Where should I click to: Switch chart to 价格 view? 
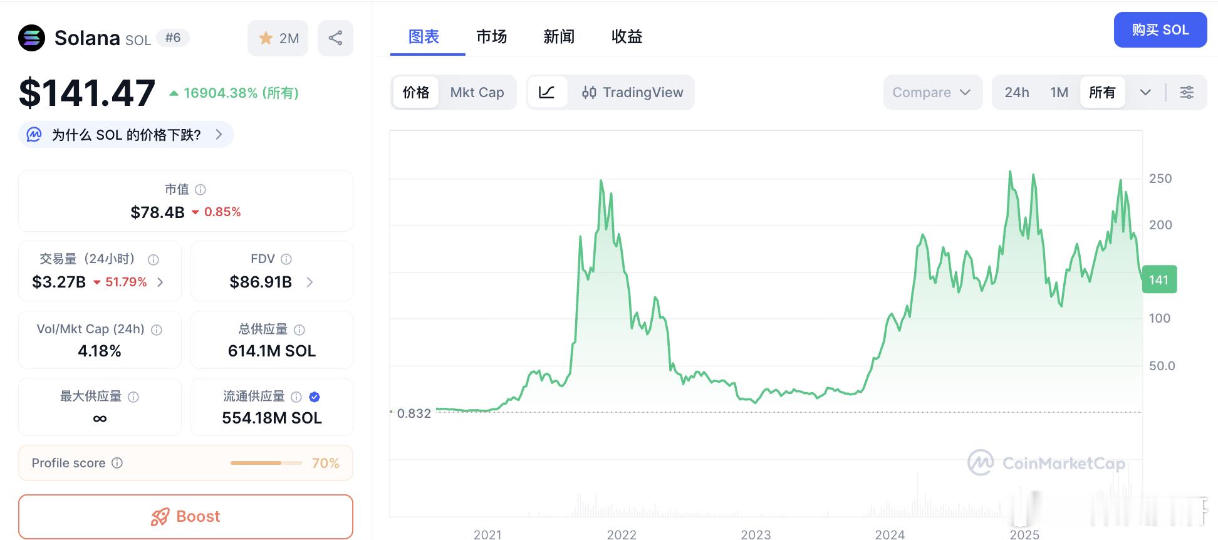coord(416,93)
